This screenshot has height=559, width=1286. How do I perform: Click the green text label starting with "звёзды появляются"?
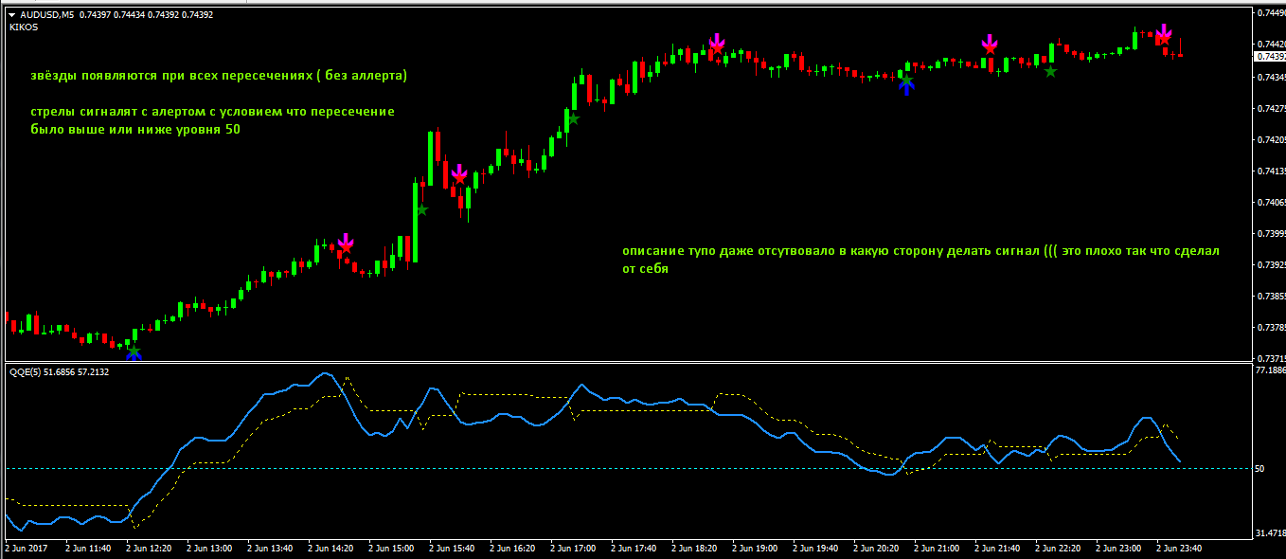point(219,75)
